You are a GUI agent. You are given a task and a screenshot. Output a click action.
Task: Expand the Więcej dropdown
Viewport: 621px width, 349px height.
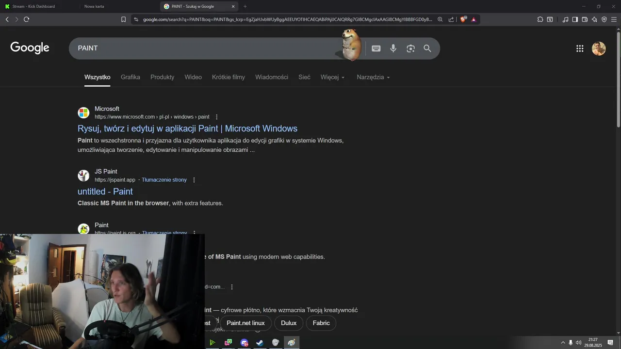pos(332,77)
